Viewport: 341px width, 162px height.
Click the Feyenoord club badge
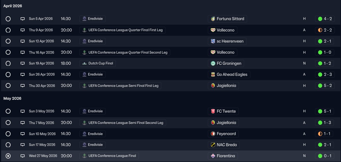[213, 134]
